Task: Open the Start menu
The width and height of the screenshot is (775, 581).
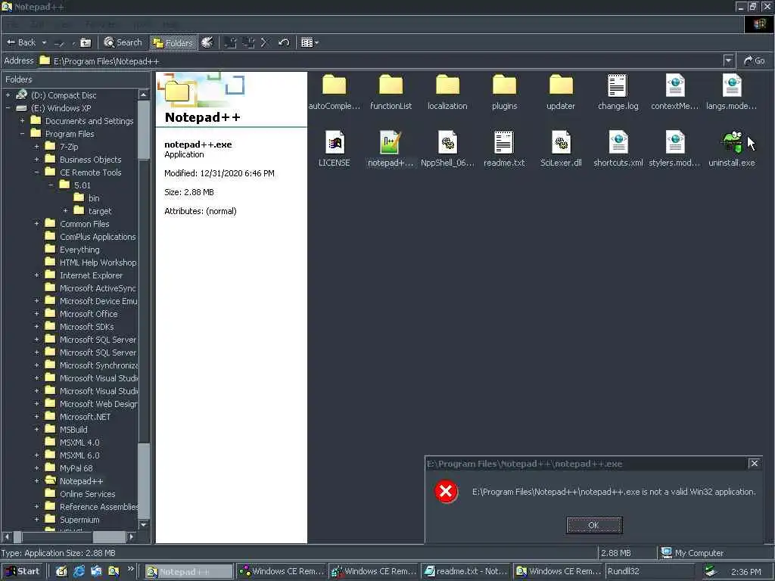Action: 22,571
